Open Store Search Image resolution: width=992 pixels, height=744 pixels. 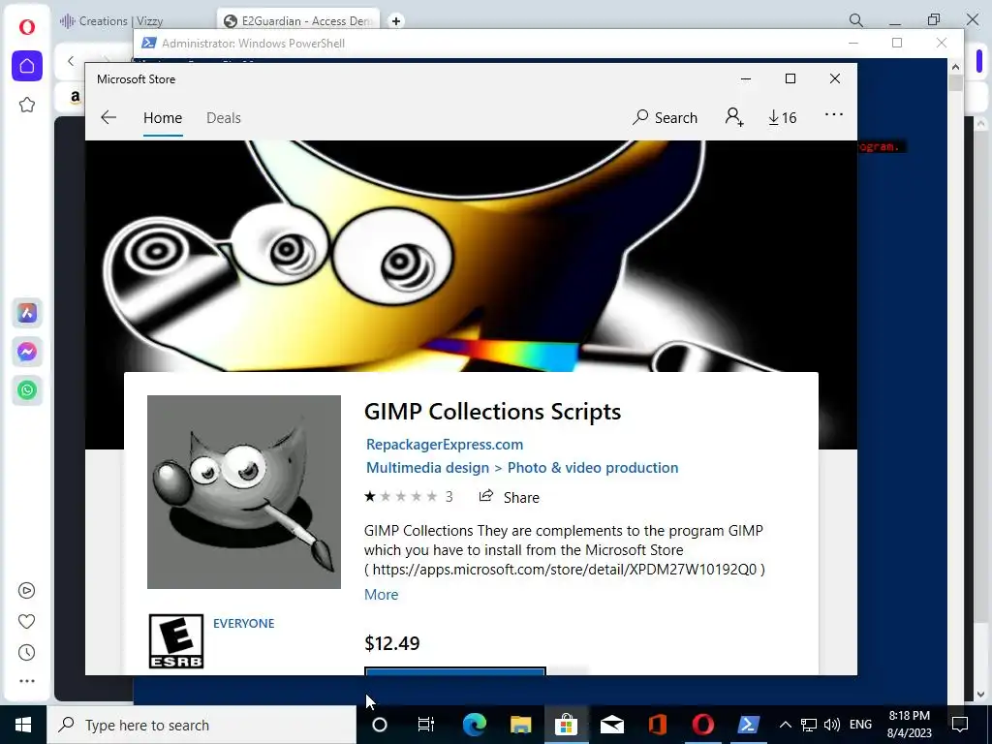pos(665,117)
